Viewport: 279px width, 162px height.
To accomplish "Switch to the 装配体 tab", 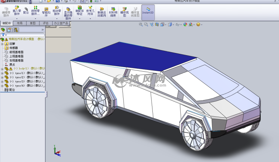I will [6, 23].
